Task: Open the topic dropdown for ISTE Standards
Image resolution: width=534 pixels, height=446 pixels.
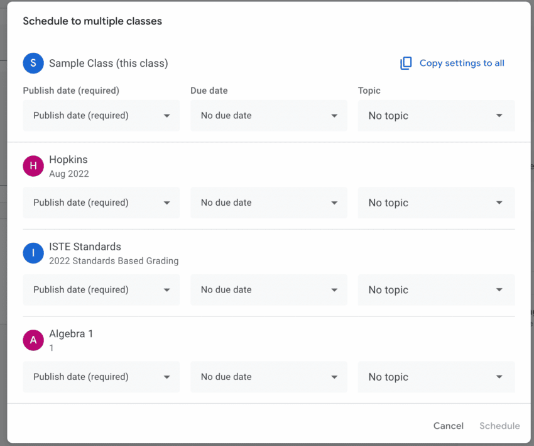Action: (x=436, y=289)
